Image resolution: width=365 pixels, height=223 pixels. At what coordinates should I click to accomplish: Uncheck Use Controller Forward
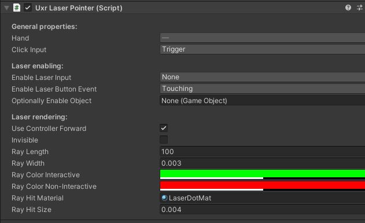pos(164,128)
